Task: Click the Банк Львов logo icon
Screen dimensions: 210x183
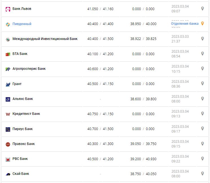Action: point(8,9)
